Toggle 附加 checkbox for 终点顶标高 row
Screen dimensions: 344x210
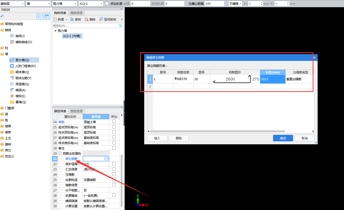[x=114, y=132]
